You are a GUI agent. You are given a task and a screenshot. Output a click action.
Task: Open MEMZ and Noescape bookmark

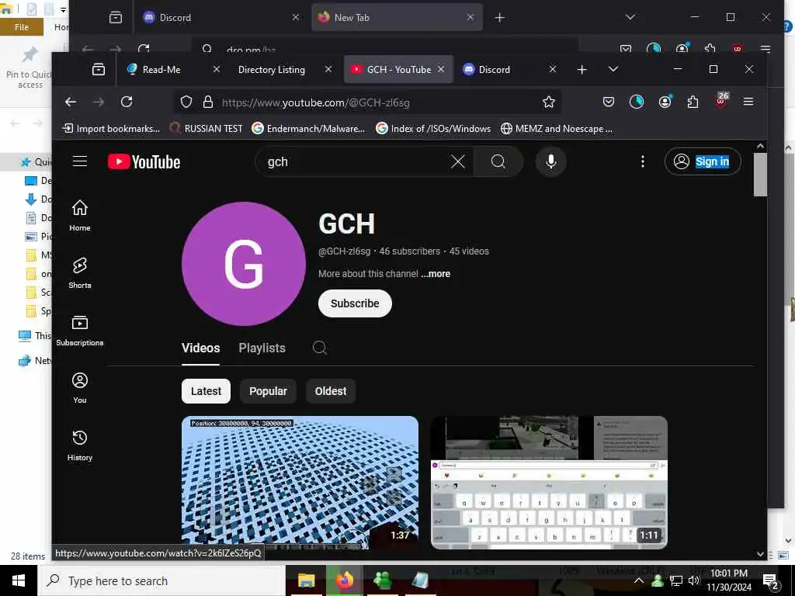tap(556, 129)
